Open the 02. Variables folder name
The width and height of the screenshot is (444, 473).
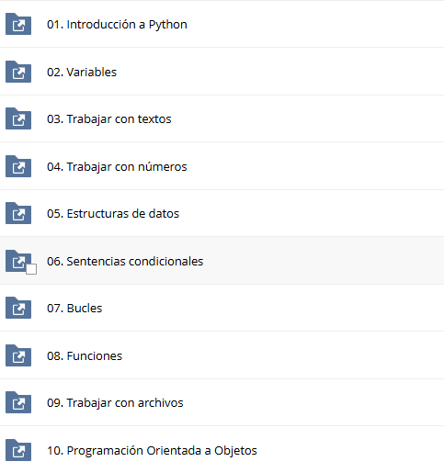pos(82,73)
